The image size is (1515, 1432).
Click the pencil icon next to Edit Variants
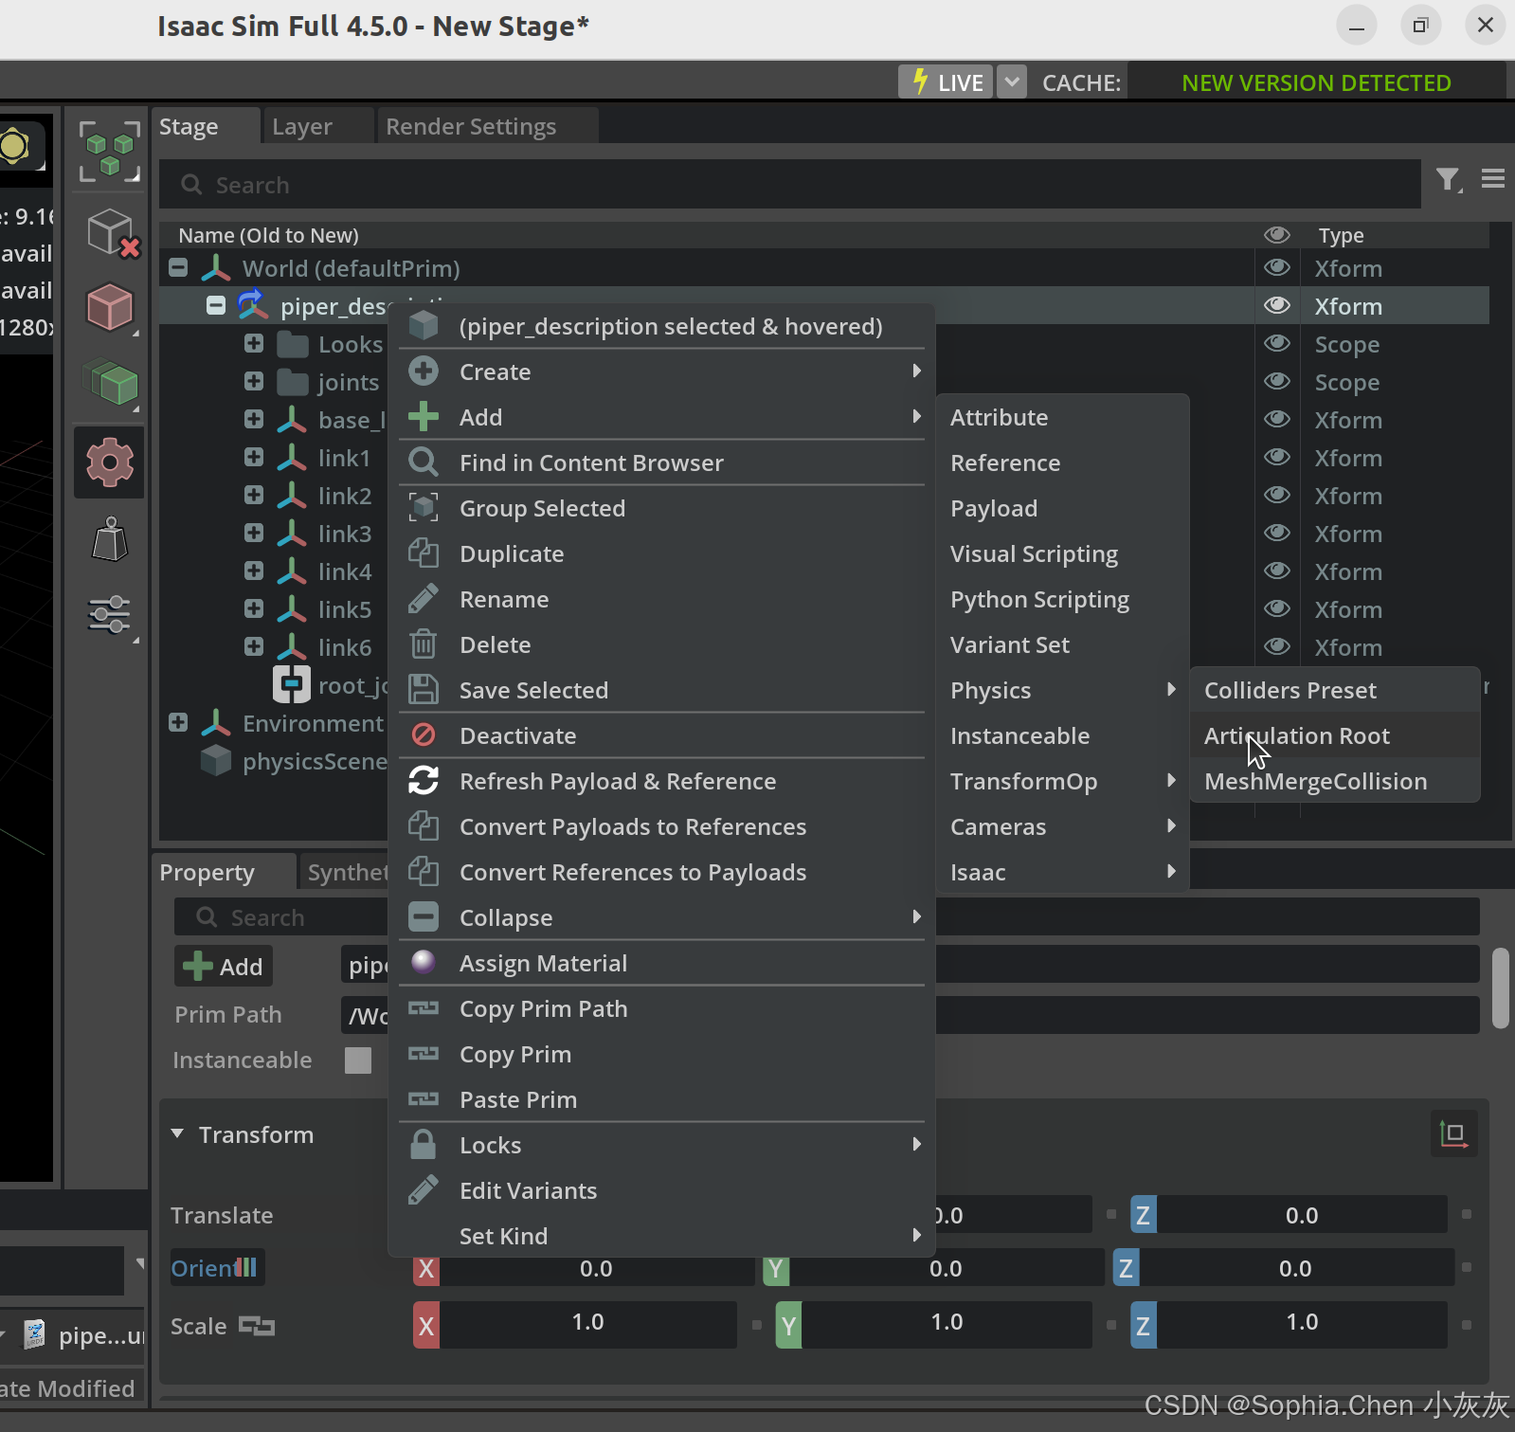(x=424, y=1190)
